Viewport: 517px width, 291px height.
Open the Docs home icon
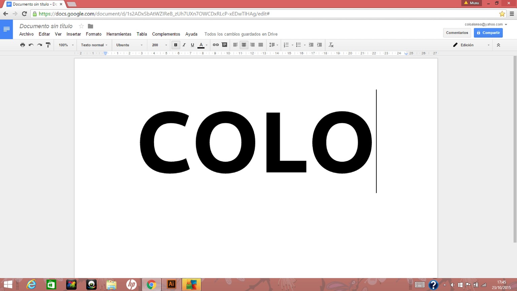pos(6,29)
